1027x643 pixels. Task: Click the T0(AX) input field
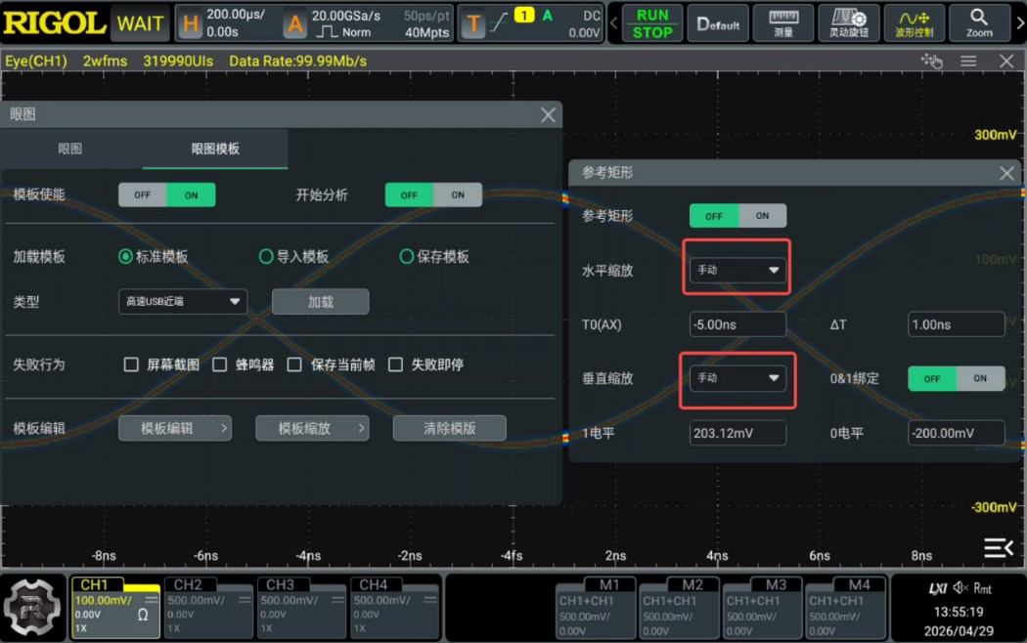tap(737, 324)
